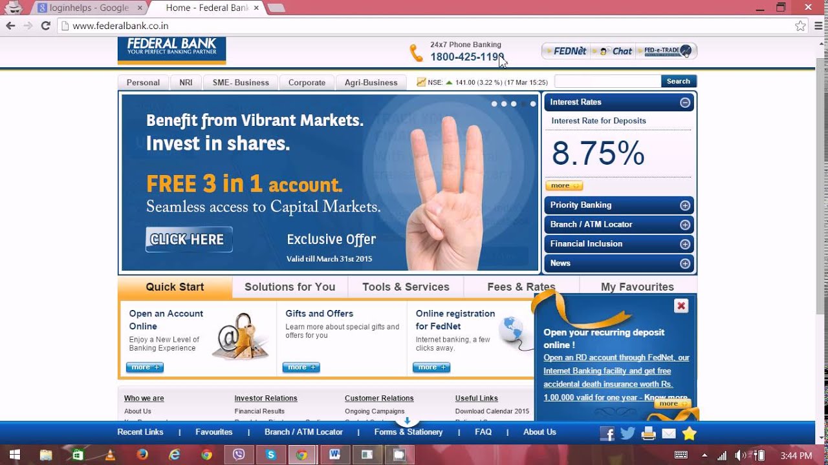Open Forms & Stationery in bottom bar

(x=408, y=432)
